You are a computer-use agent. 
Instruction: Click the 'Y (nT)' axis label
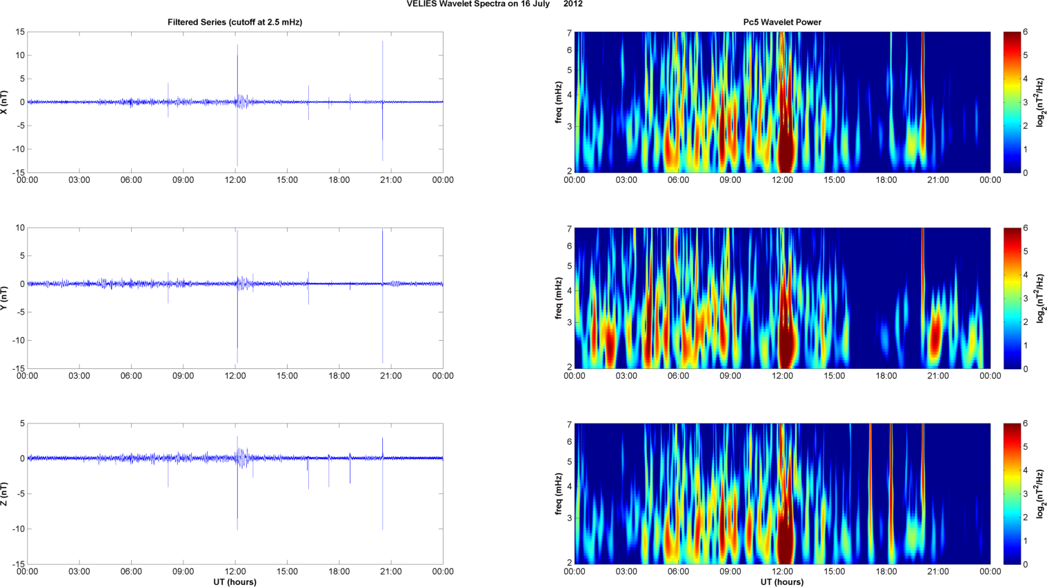coord(5,298)
